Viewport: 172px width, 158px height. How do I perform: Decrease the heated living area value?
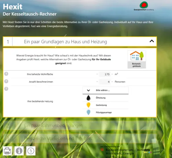97,74
